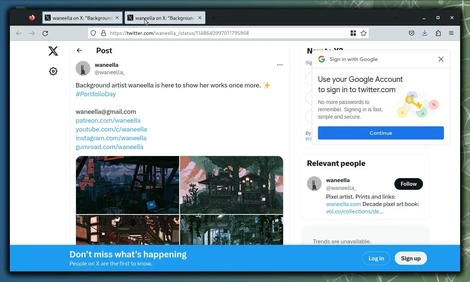Click the address bar URL

[x=179, y=33]
